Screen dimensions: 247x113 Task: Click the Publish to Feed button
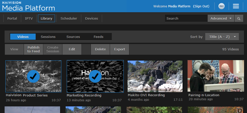pyautogui.click(x=33, y=49)
